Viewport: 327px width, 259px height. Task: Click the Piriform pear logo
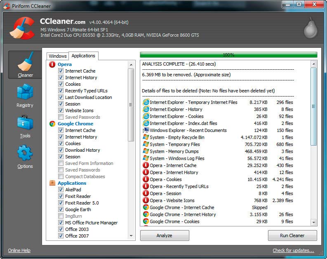tap(311, 28)
